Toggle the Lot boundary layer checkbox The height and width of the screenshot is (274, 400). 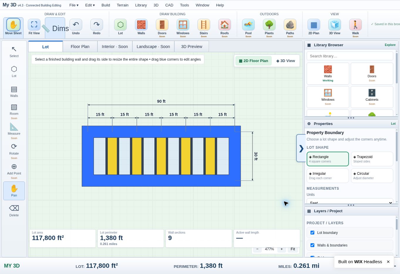tap(312, 233)
